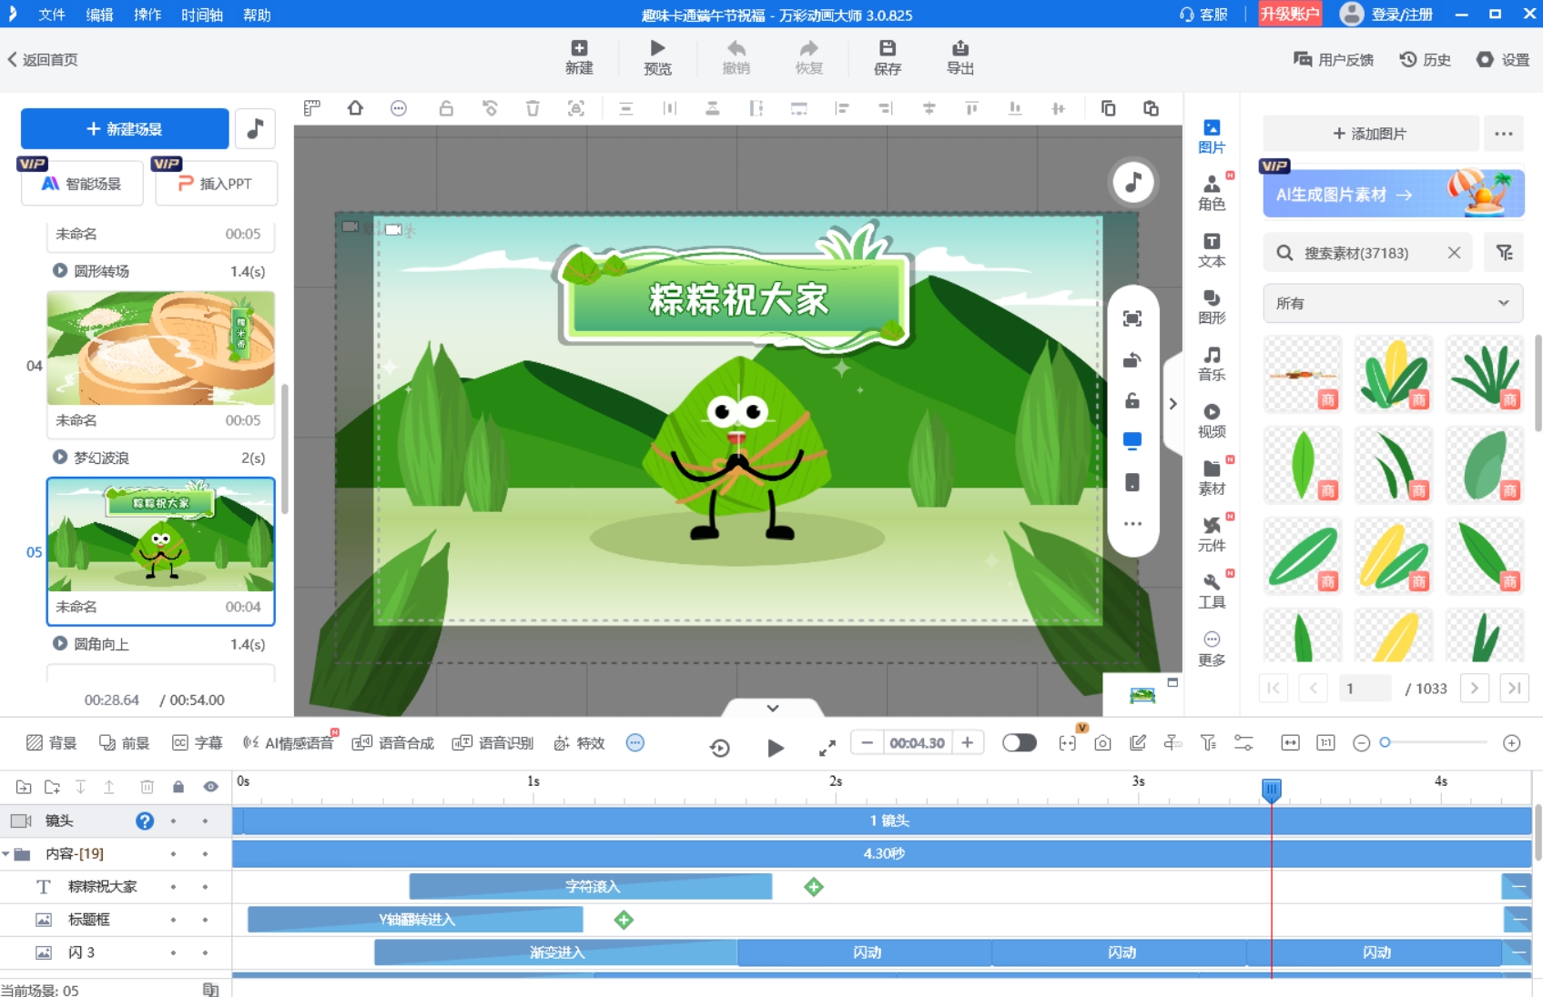Click the timeline zoom slider handle

coord(1385,743)
